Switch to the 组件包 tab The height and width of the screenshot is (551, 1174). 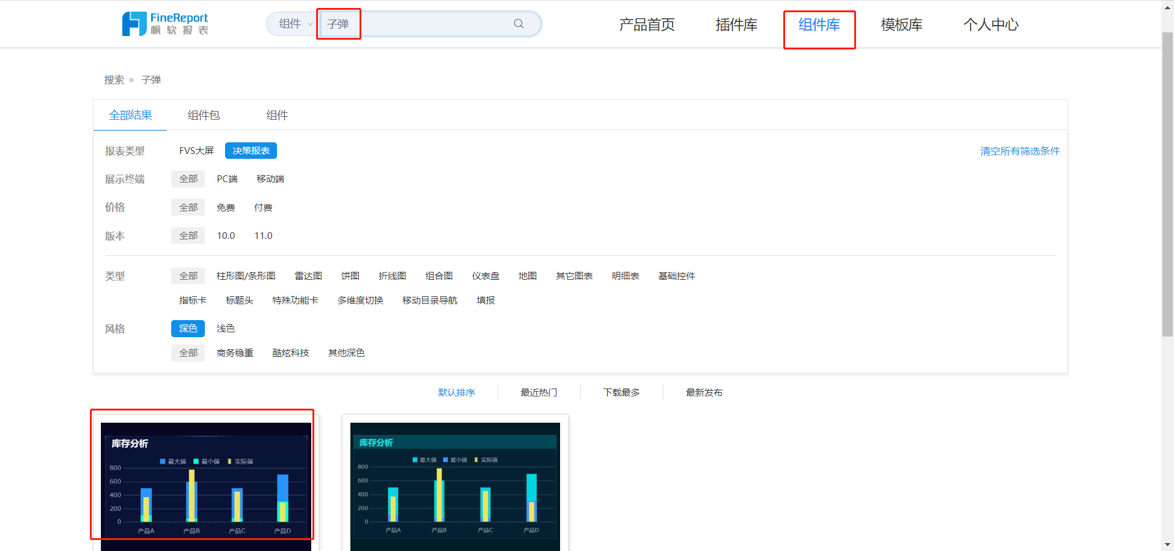(x=204, y=115)
